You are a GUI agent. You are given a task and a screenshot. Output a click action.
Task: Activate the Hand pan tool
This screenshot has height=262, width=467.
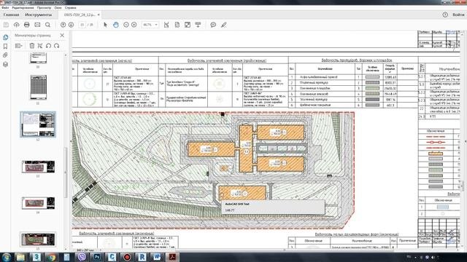(x=116, y=25)
